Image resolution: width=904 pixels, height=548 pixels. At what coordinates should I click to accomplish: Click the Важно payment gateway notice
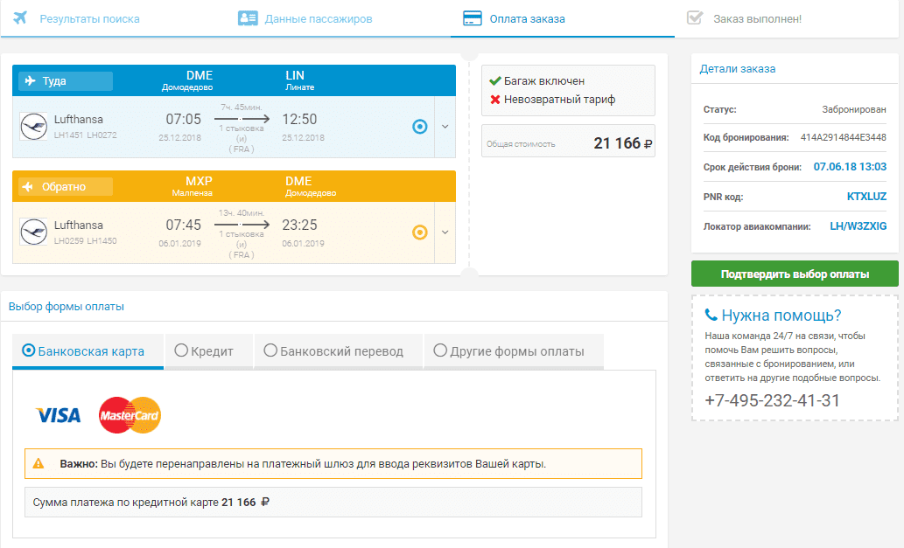click(x=333, y=463)
